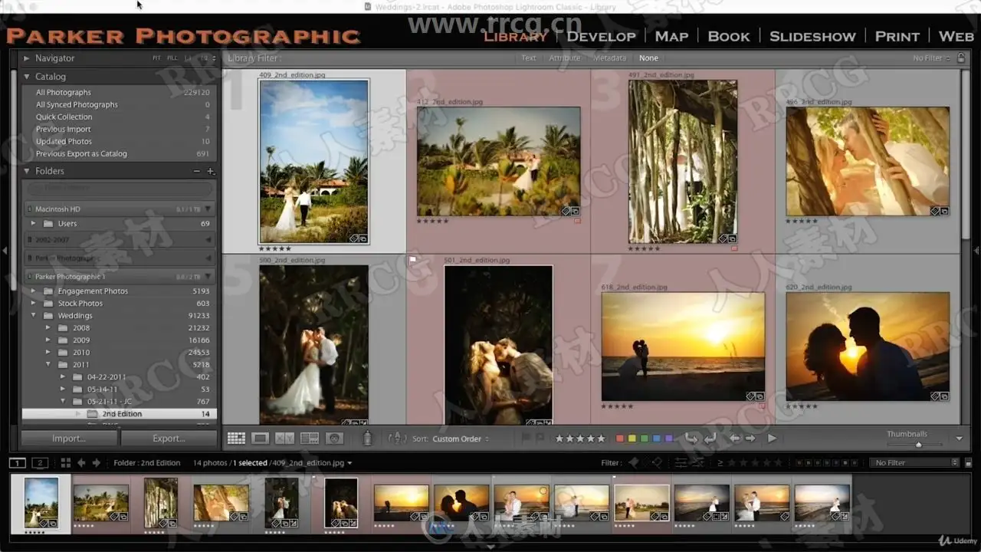Filter the filmstrip by flag status
Screen dimensions: 981x552
[x=645, y=463]
